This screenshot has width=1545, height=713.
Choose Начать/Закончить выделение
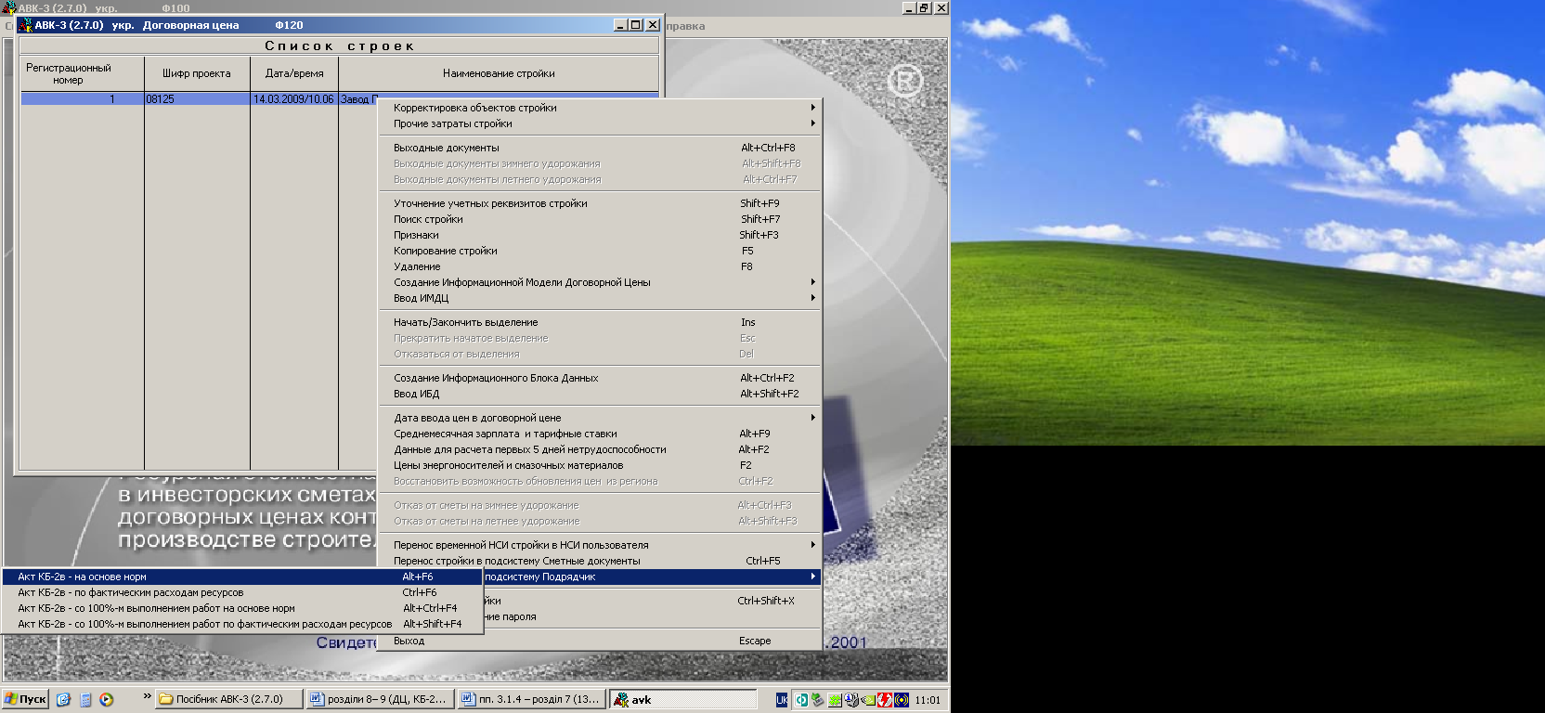click(x=600, y=322)
